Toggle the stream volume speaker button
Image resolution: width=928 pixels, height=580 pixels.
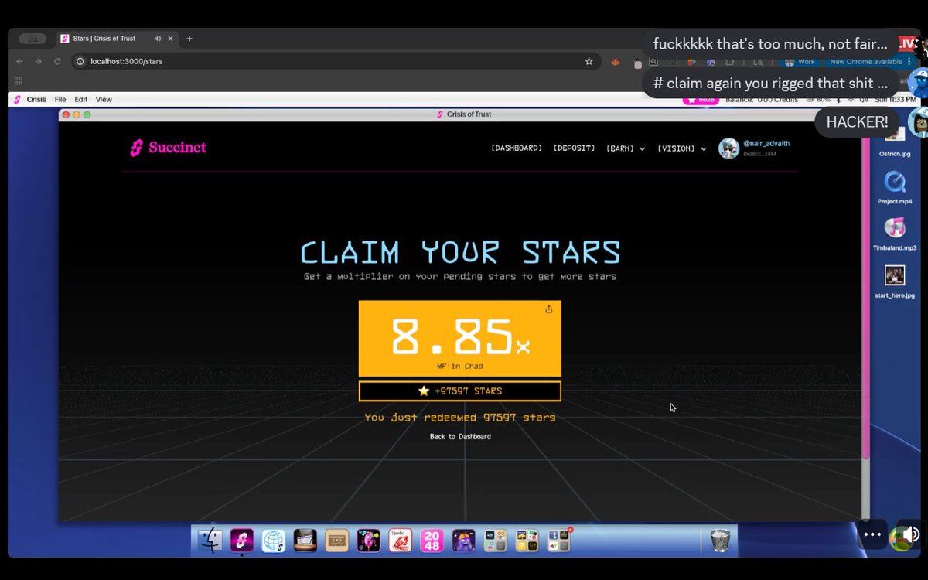[912, 534]
